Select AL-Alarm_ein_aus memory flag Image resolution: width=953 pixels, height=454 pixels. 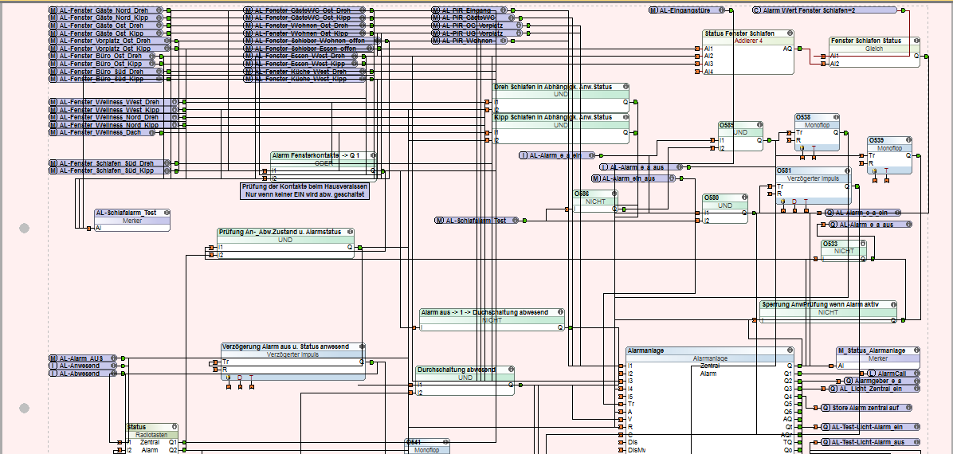(x=633, y=178)
